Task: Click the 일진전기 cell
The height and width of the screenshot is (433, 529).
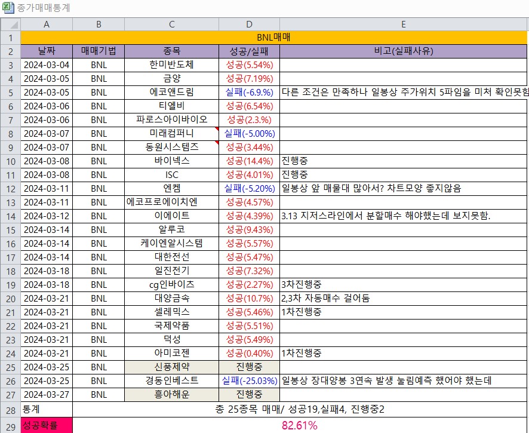Action: pos(172,271)
